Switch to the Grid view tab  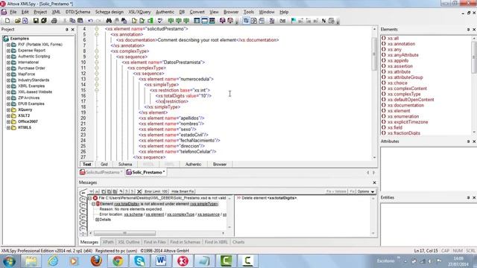[x=104, y=164]
